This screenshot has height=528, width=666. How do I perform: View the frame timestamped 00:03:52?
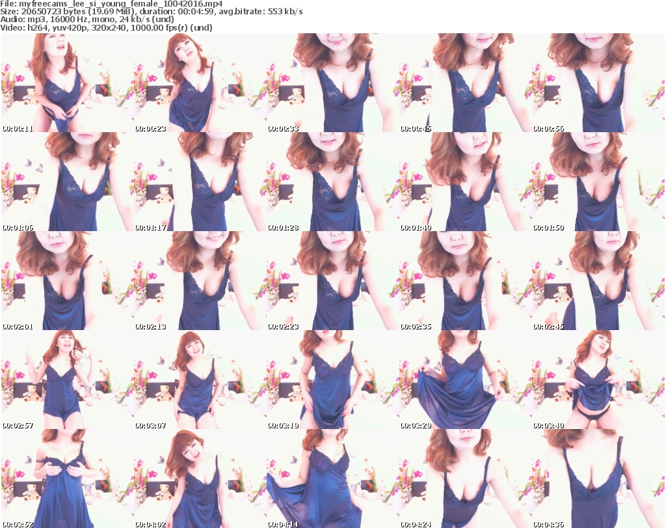pyautogui.click(x=67, y=479)
